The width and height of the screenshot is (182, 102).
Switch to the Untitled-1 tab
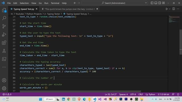[70, 9]
